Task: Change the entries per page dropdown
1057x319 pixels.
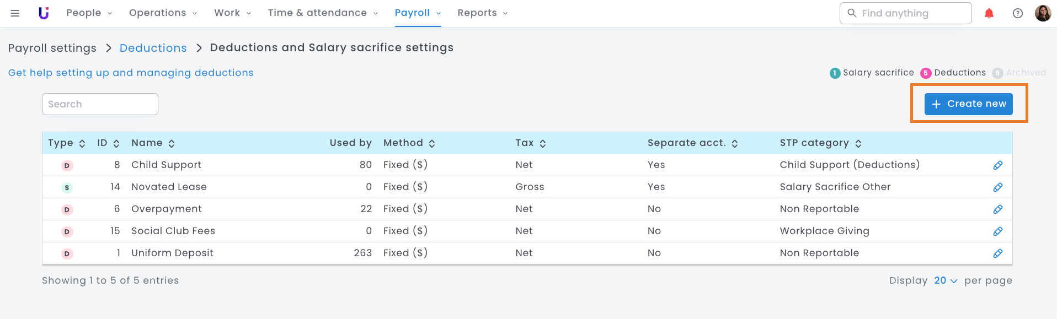Action: (946, 280)
